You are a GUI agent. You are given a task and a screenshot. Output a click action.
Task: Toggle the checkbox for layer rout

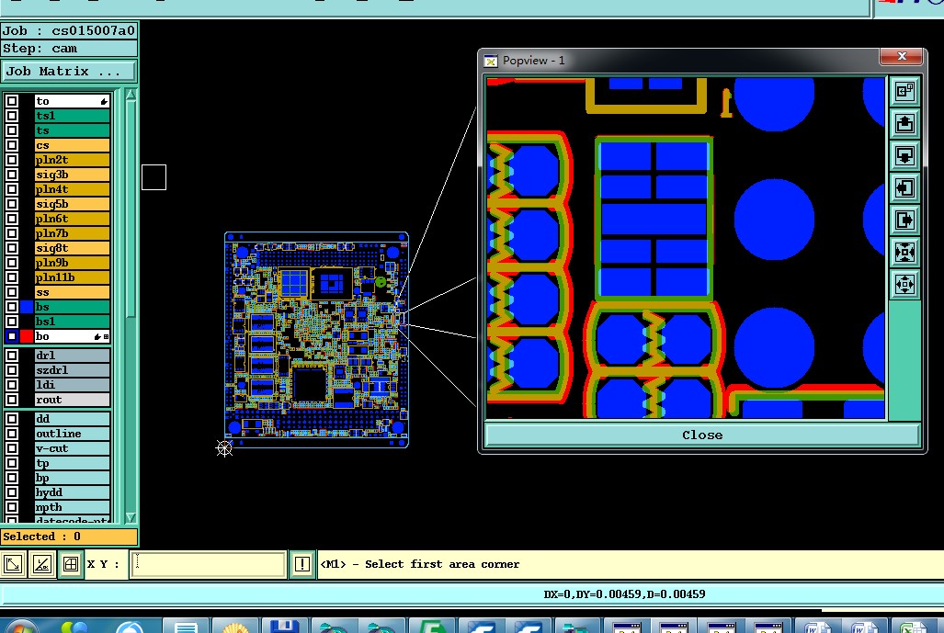click(x=11, y=399)
